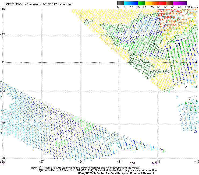This screenshot has width=199, height=175.
Task: Click the legend scale number '25'
Action: pos(152,7)
